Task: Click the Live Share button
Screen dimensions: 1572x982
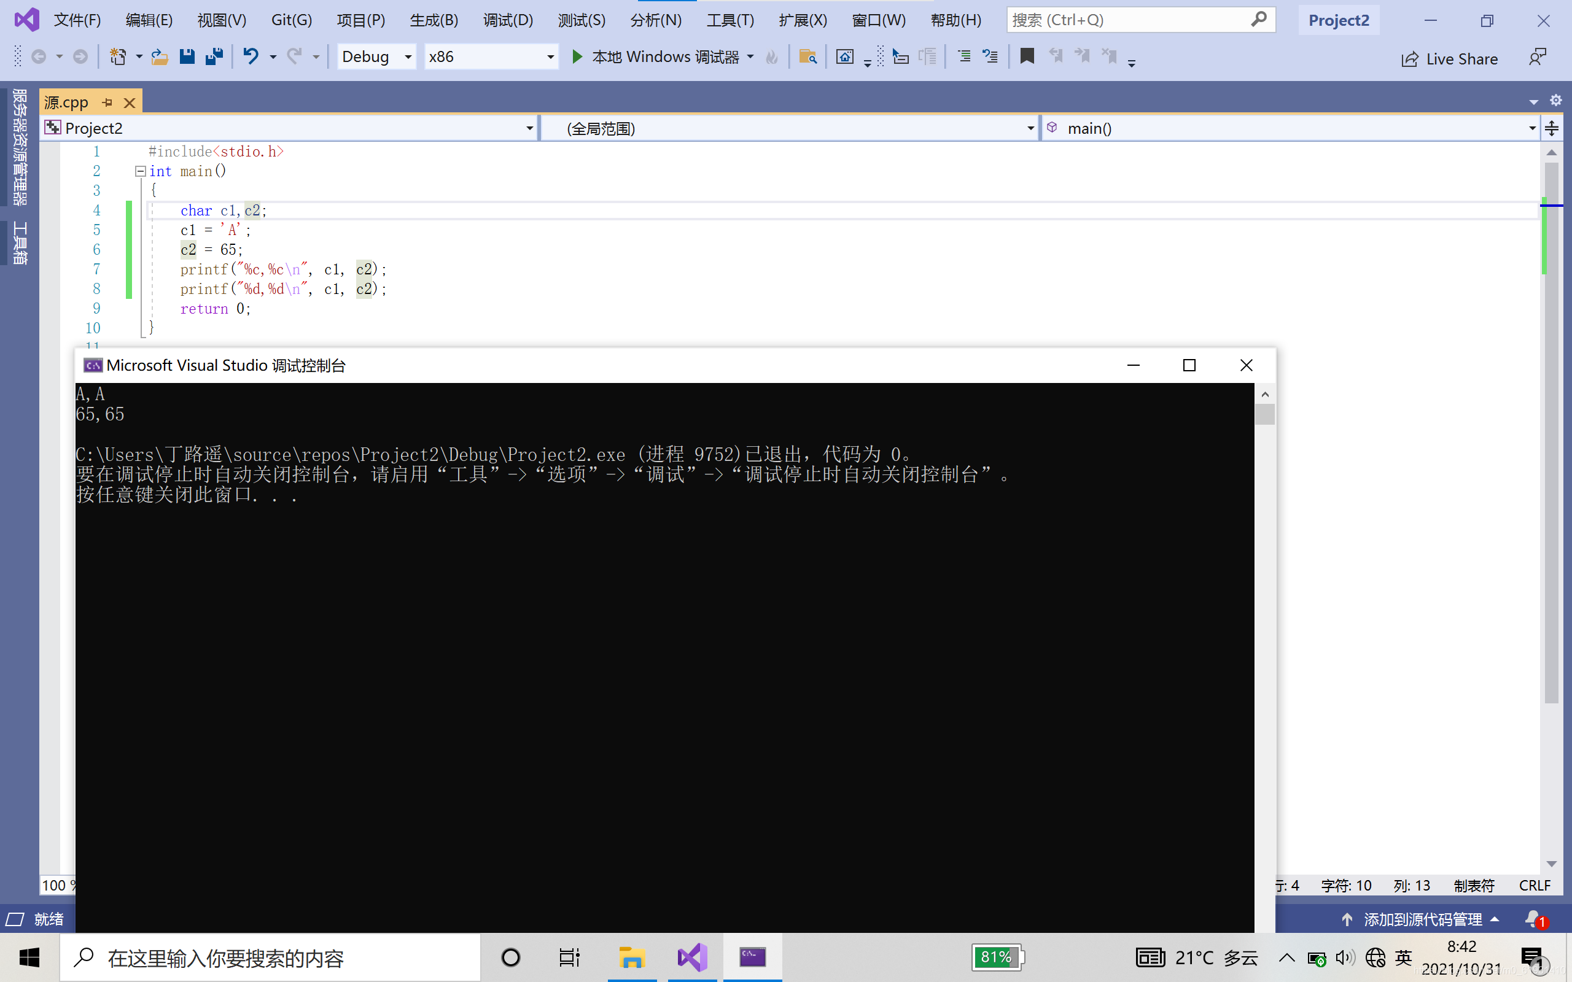Action: (1449, 59)
